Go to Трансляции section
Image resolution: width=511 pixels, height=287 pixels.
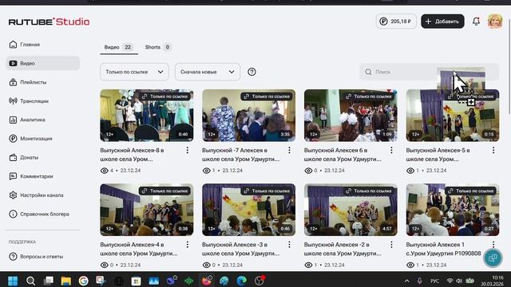click(x=29, y=101)
